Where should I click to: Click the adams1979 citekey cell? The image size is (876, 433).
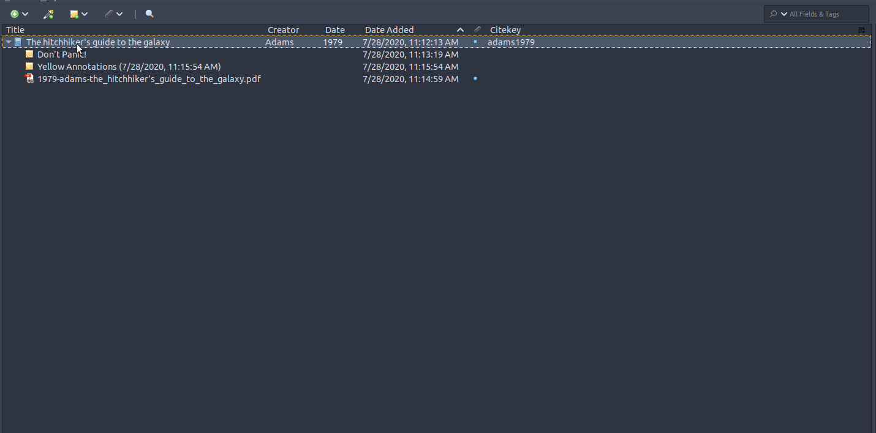tap(511, 42)
